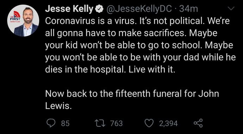
Task: Click the line 'Now back to the fifteenth funeral'
Action: click(x=132, y=94)
